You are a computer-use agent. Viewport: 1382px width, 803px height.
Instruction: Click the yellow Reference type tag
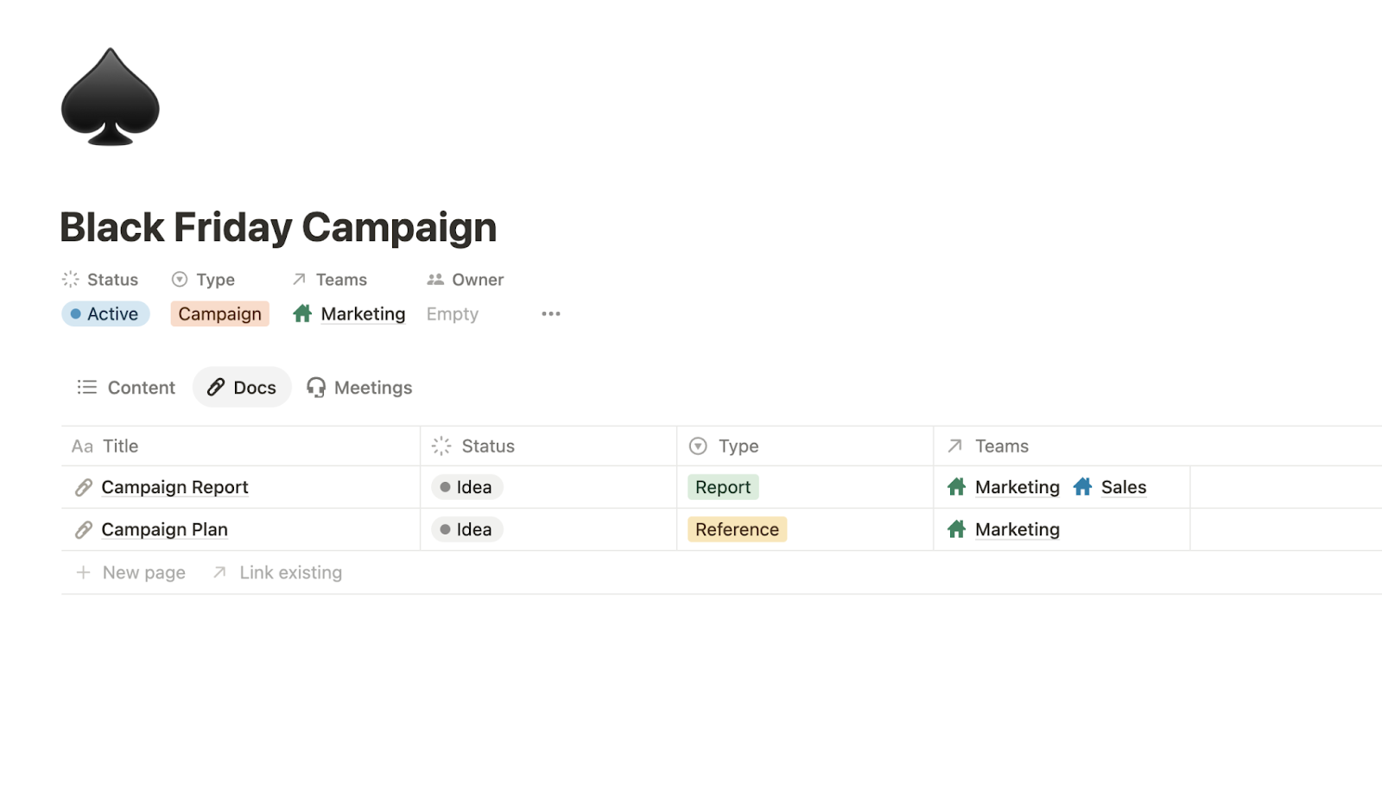pyautogui.click(x=737, y=529)
